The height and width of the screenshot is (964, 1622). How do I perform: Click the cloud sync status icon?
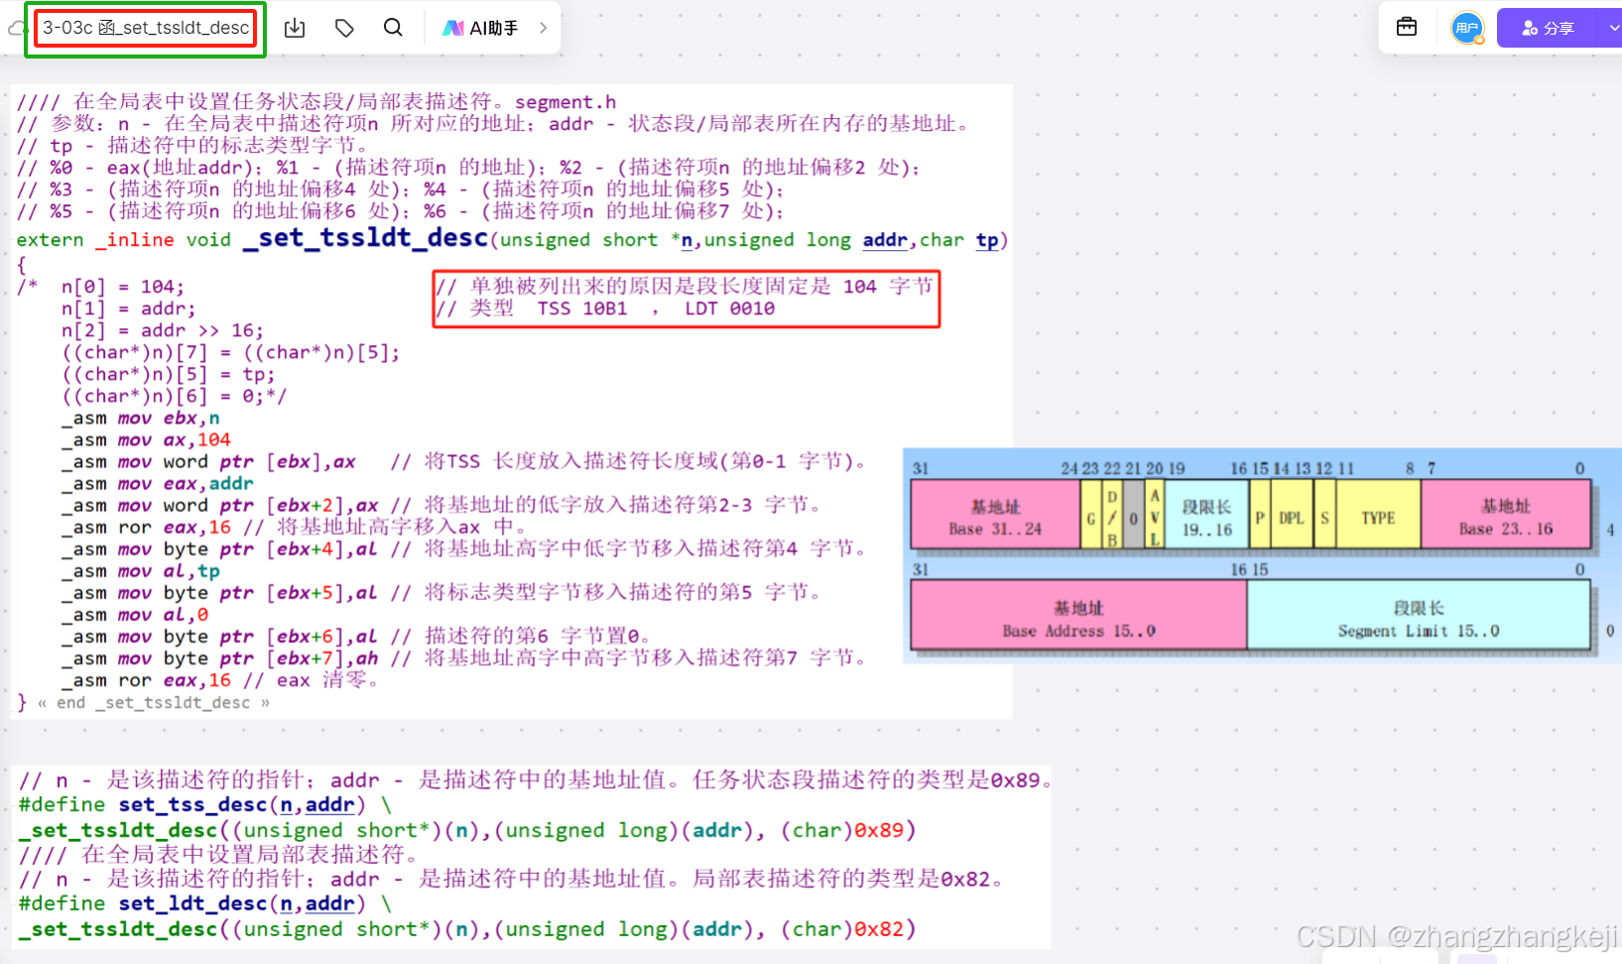pos(14,29)
